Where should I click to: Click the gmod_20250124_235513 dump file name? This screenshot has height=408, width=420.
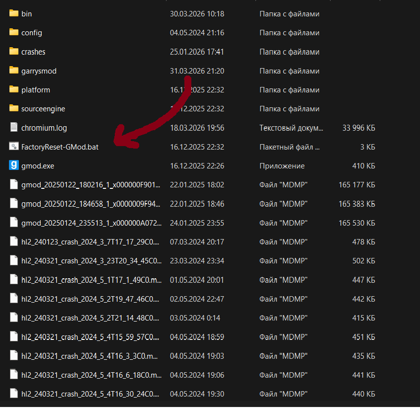pyautogui.click(x=91, y=223)
